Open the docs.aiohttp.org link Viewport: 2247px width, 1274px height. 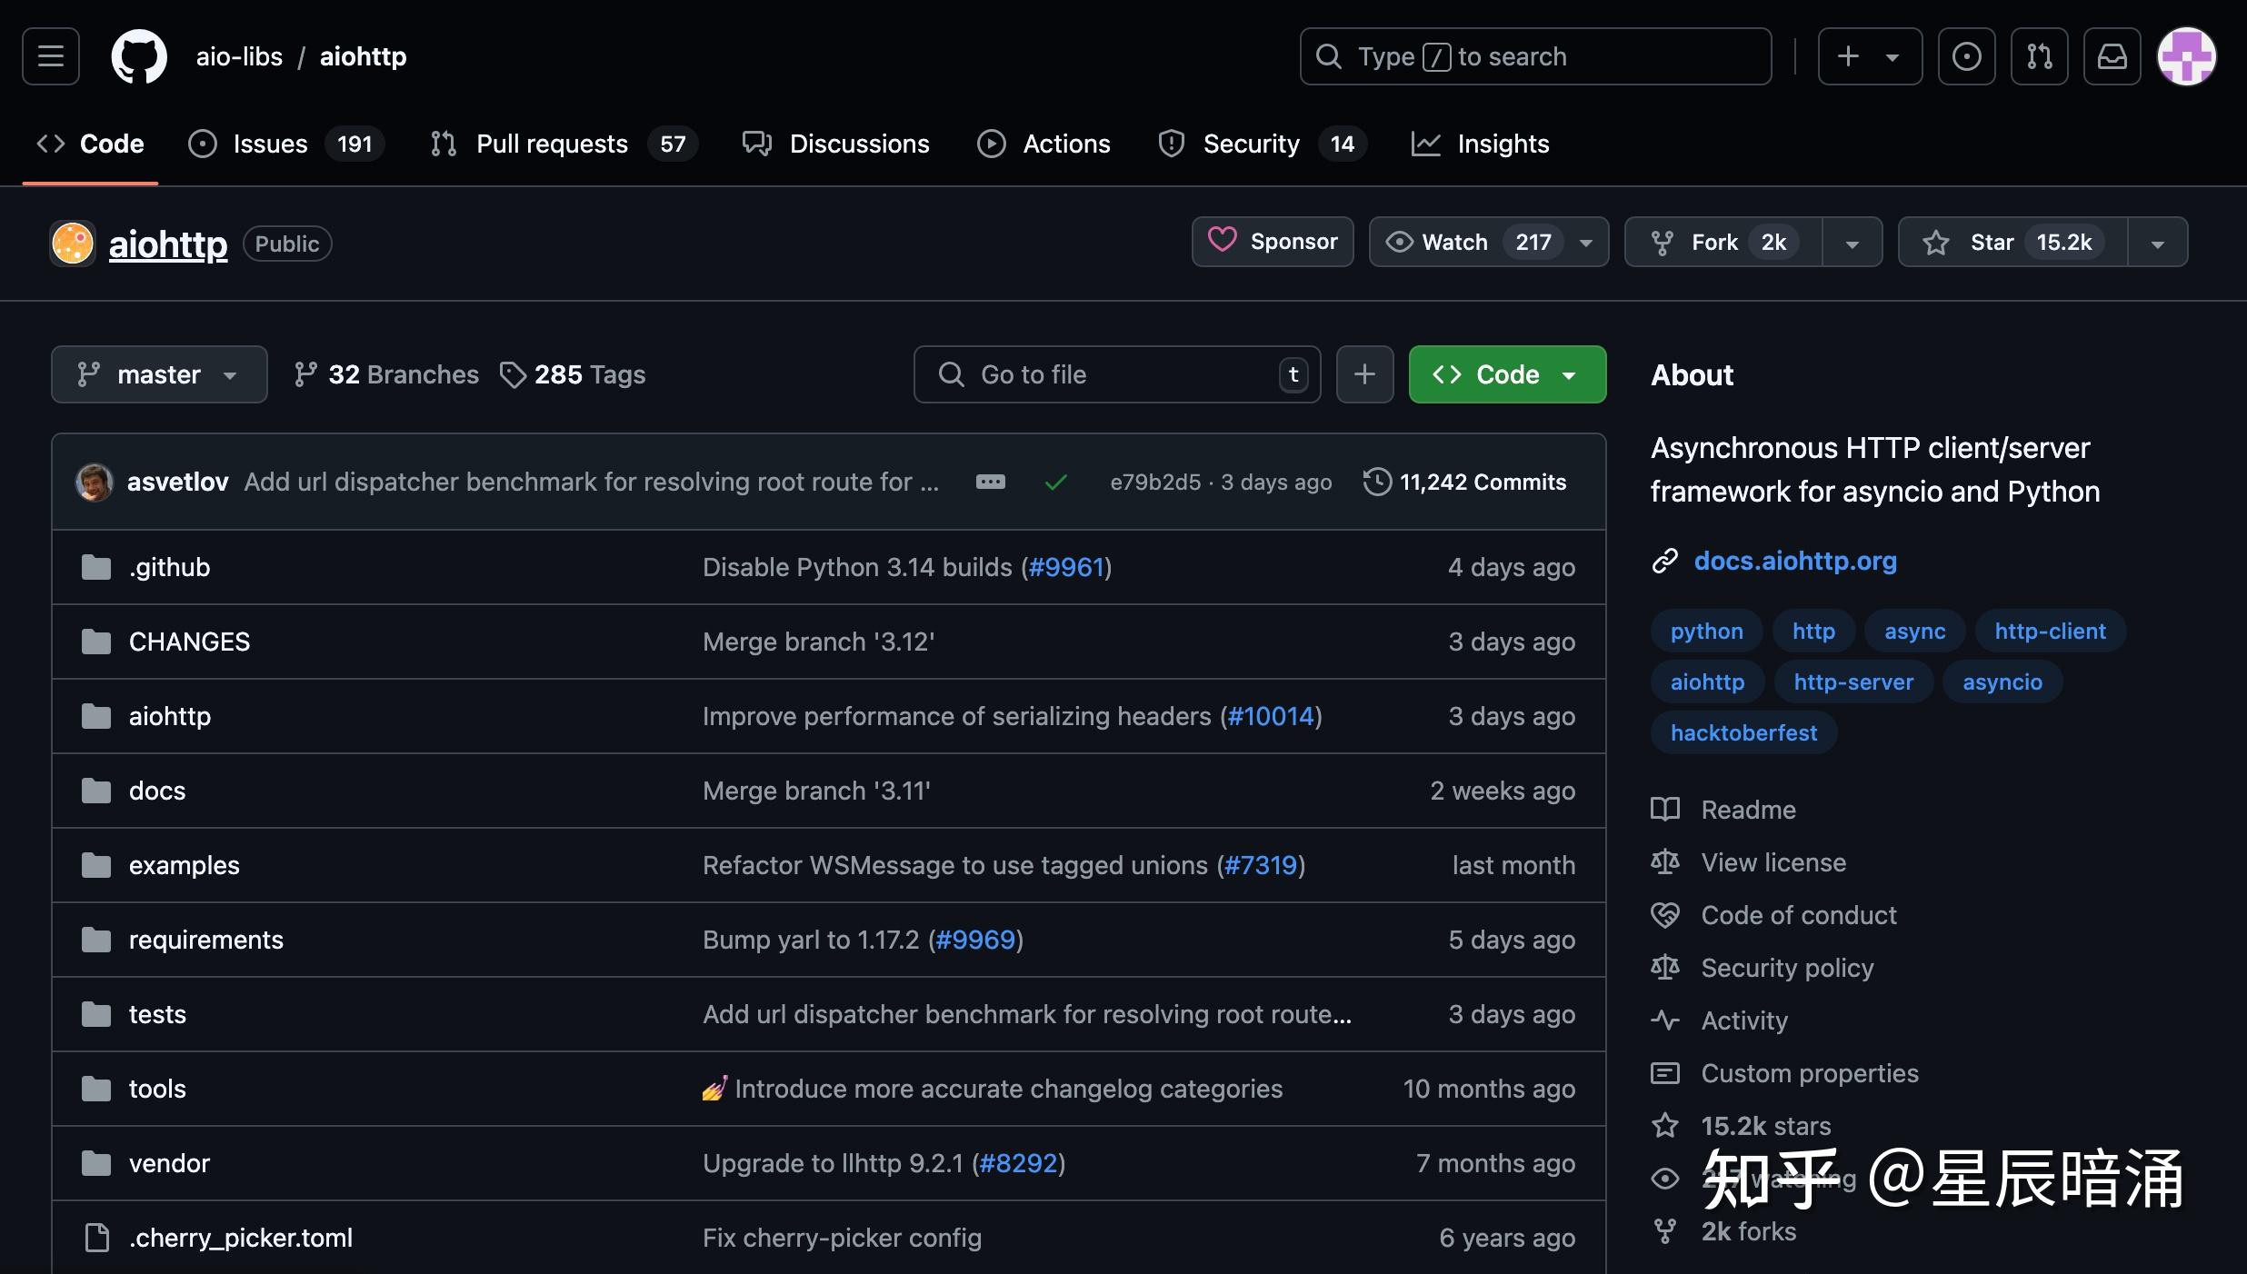pyautogui.click(x=1794, y=561)
